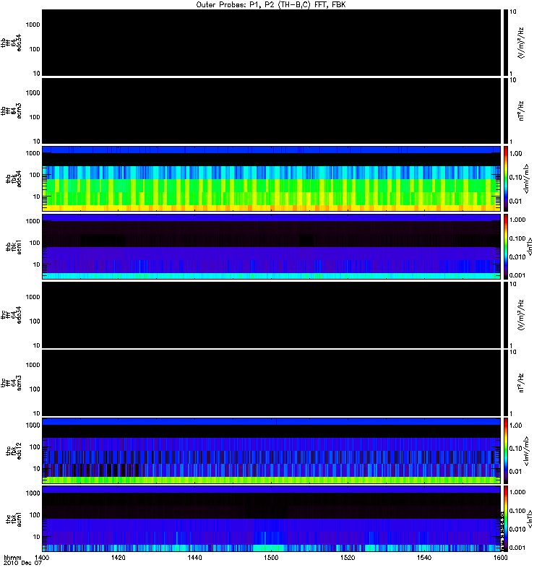Click the 'hhmm' time axis label

(x=12, y=558)
